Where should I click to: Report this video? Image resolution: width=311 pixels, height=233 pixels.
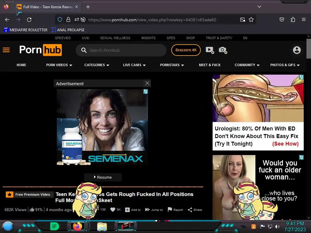coord(175,210)
